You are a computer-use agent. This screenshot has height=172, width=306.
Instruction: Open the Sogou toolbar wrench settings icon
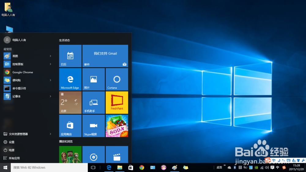tap(303, 160)
